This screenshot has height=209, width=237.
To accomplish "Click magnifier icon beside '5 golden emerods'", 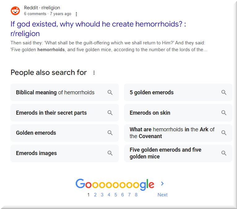I will pos(224,92).
